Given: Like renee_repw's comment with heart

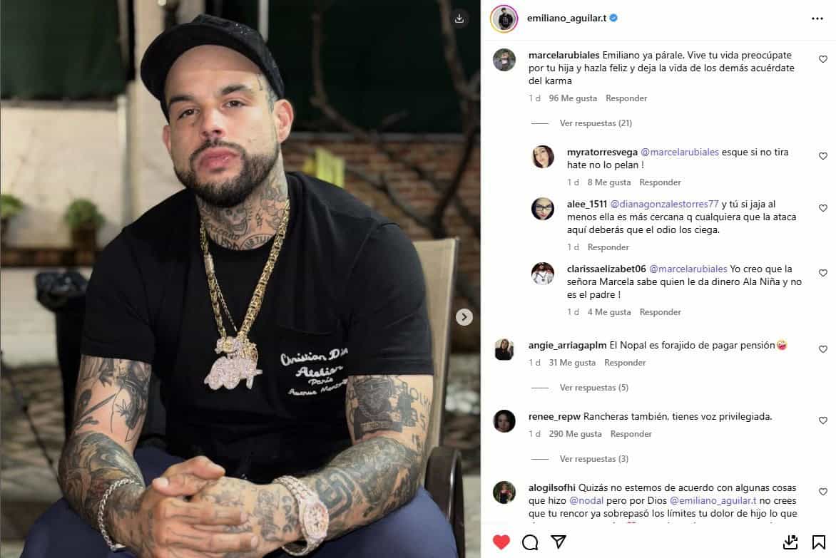Looking at the screenshot, I should [x=822, y=420].
